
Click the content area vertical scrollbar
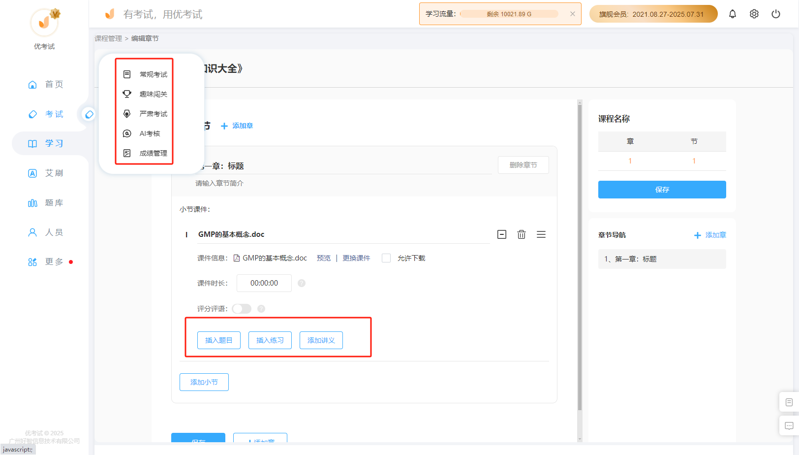pyautogui.click(x=580, y=256)
